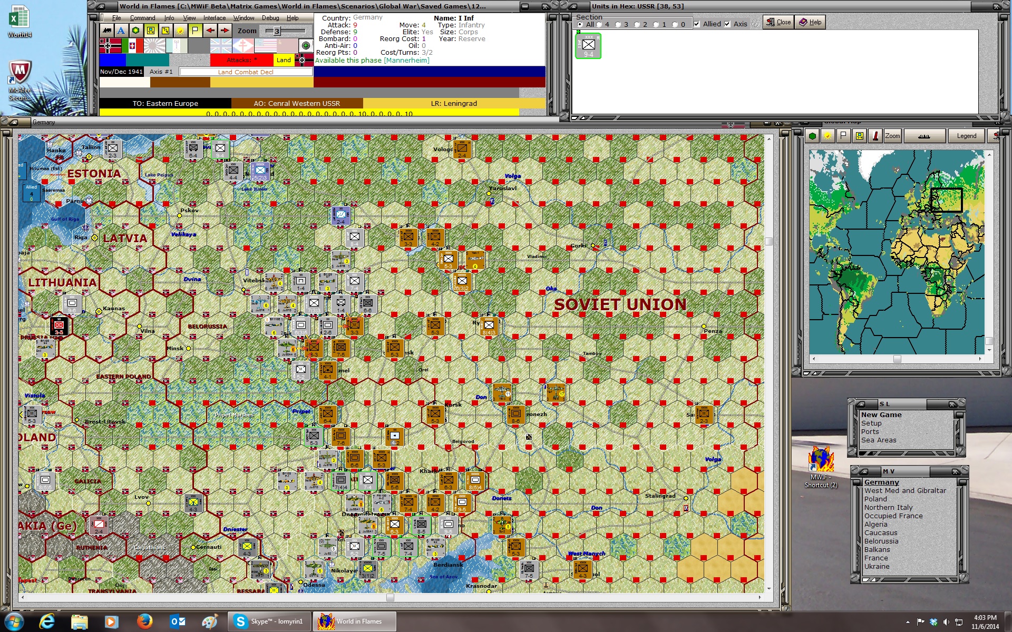The width and height of the screenshot is (1012, 632).
Task: Click the red left arrow toolbar icon
Action: coord(210,31)
